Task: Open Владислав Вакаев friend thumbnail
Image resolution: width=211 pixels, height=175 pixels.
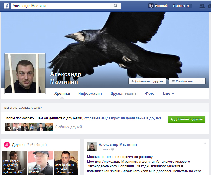Action: [40, 162]
